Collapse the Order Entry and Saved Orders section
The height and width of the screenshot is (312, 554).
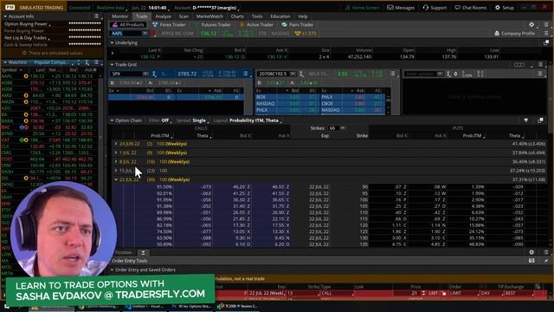coord(112,270)
